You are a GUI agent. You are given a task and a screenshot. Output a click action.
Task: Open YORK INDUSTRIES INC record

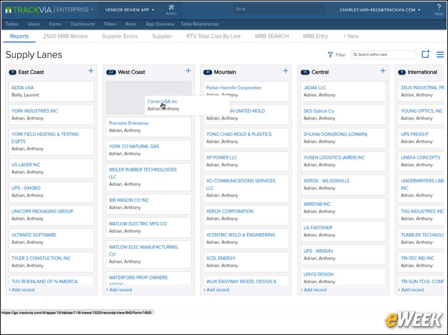click(x=35, y=111)
